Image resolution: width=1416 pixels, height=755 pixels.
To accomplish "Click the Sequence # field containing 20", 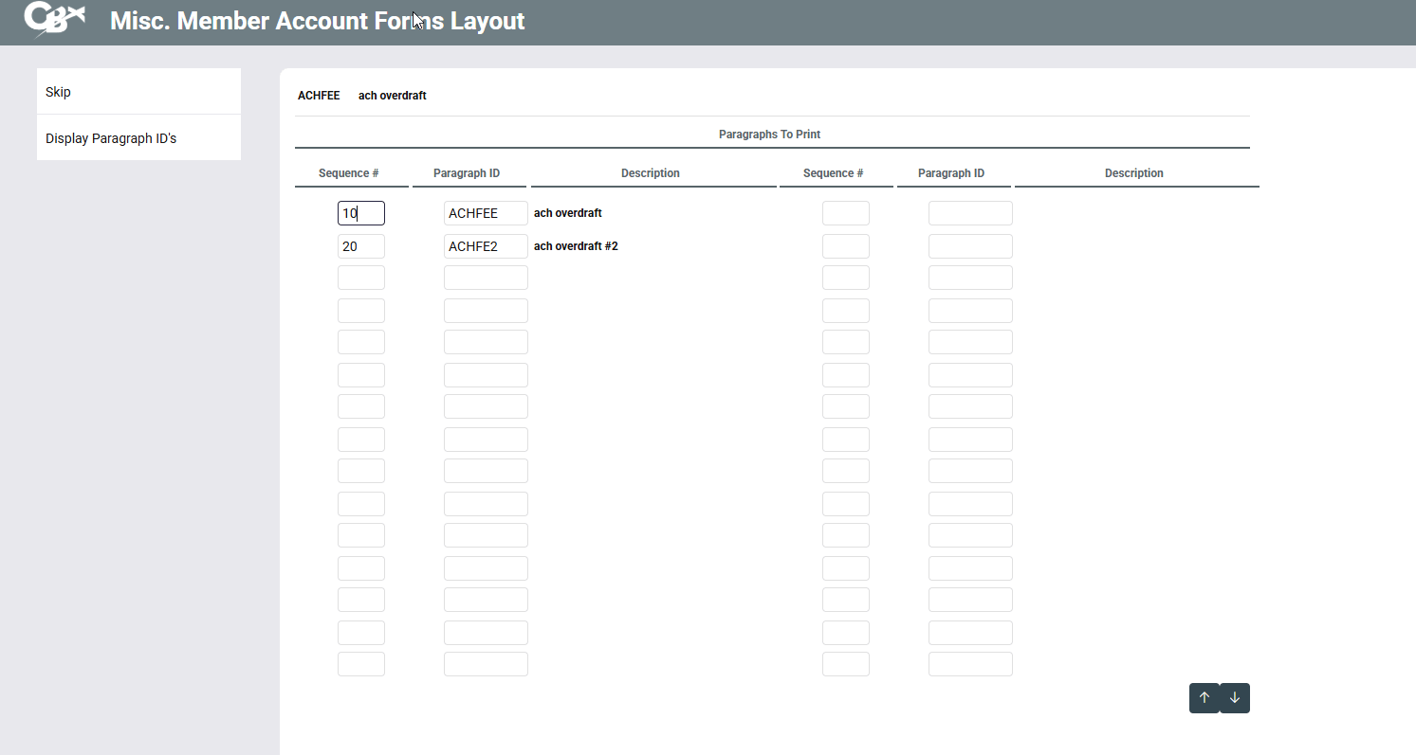I will pyautogui.click(x=360, y=246).
